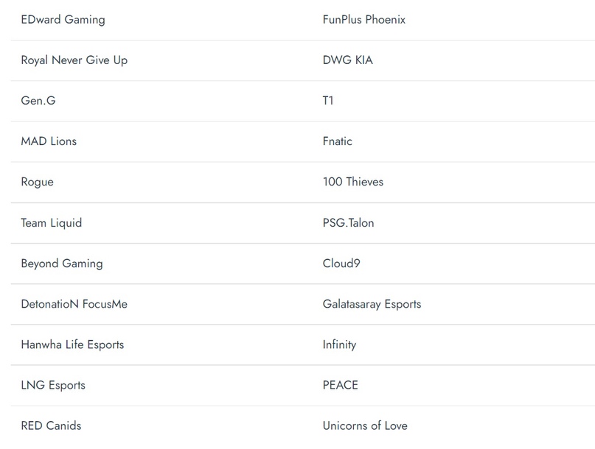Select the PSG.Talon cell

click(x=348, y=223)
